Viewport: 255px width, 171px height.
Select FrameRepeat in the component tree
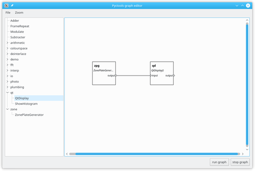point(20,26)
